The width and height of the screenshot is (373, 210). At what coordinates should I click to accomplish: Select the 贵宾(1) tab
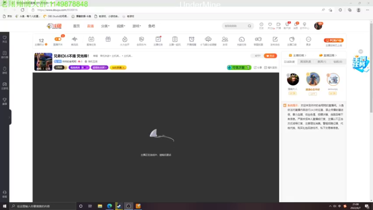[x=322, y=62]
